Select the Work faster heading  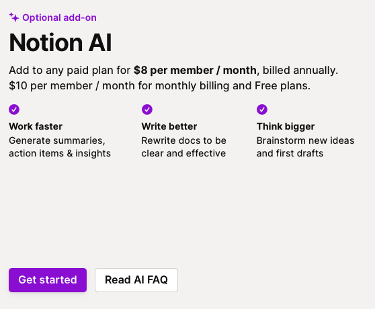36,126
